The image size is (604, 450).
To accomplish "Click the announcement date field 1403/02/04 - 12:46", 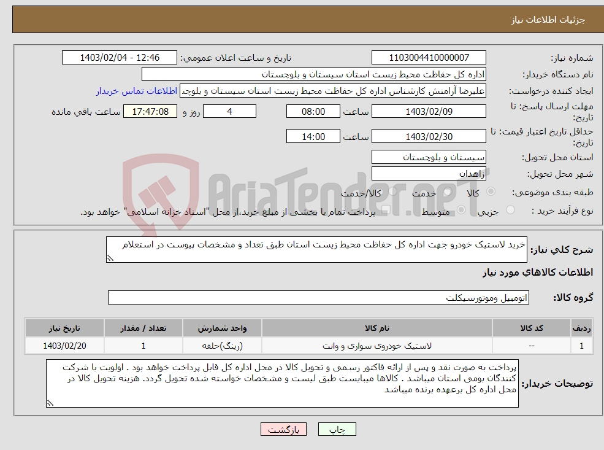I will (x=120, y=58).
